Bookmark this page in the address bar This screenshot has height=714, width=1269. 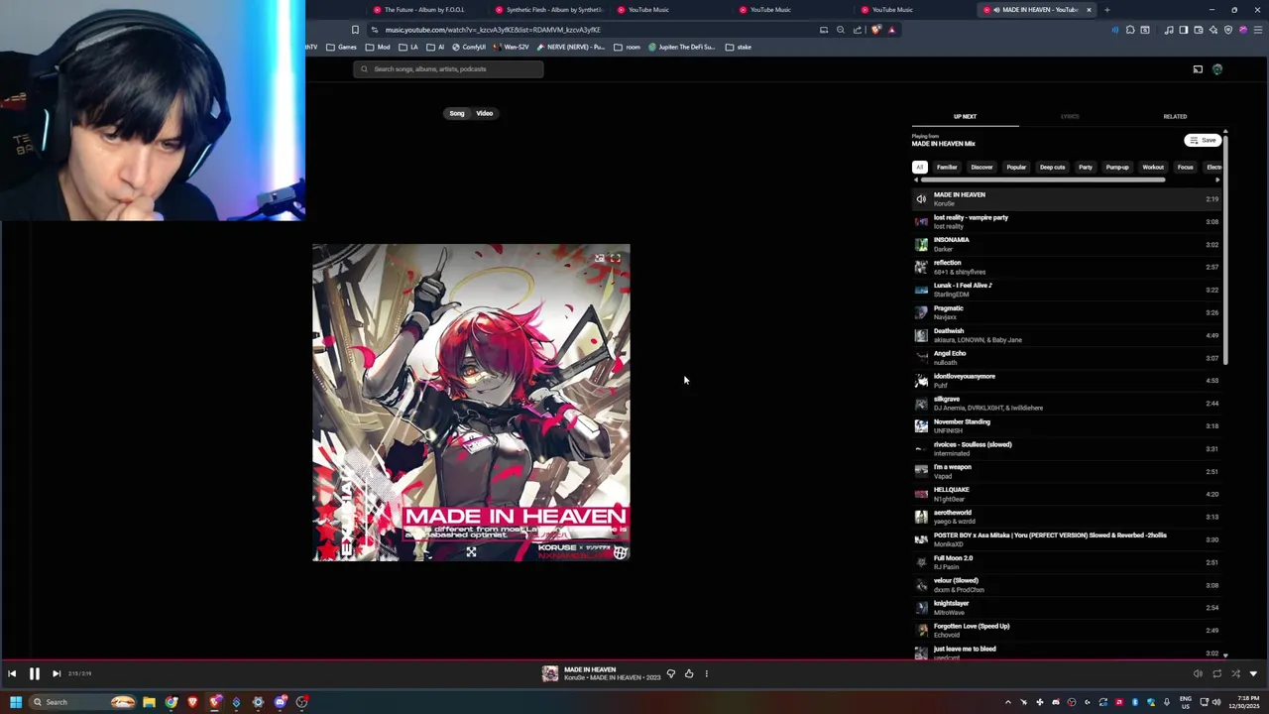(x=355, y=30)
